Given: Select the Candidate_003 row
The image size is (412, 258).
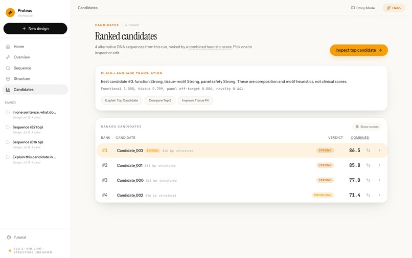Looking at the screenshot, I should click(242, 150).
